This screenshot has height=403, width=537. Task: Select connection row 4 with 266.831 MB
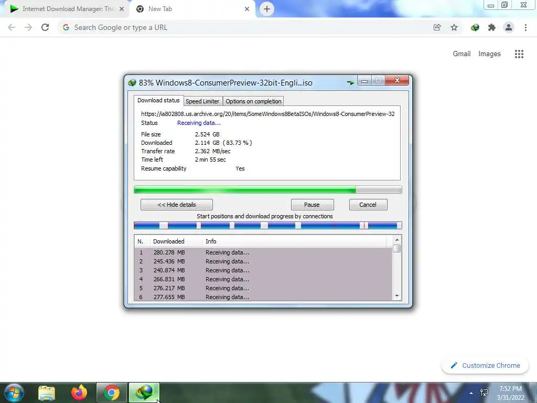pos(263,279)
